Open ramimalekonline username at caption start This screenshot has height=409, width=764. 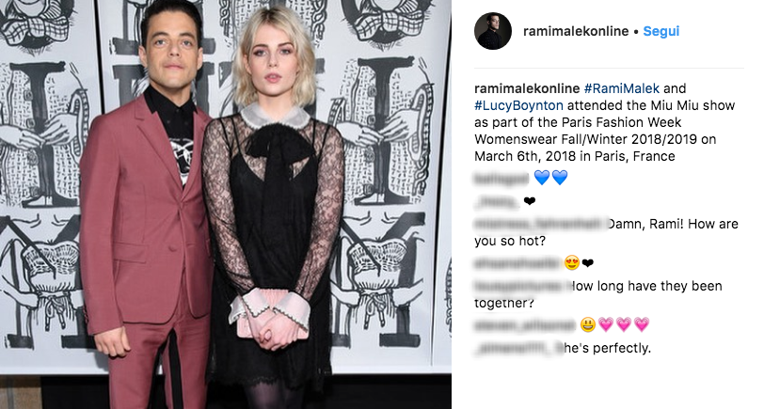pyautogui.click(x=527, y=88)
